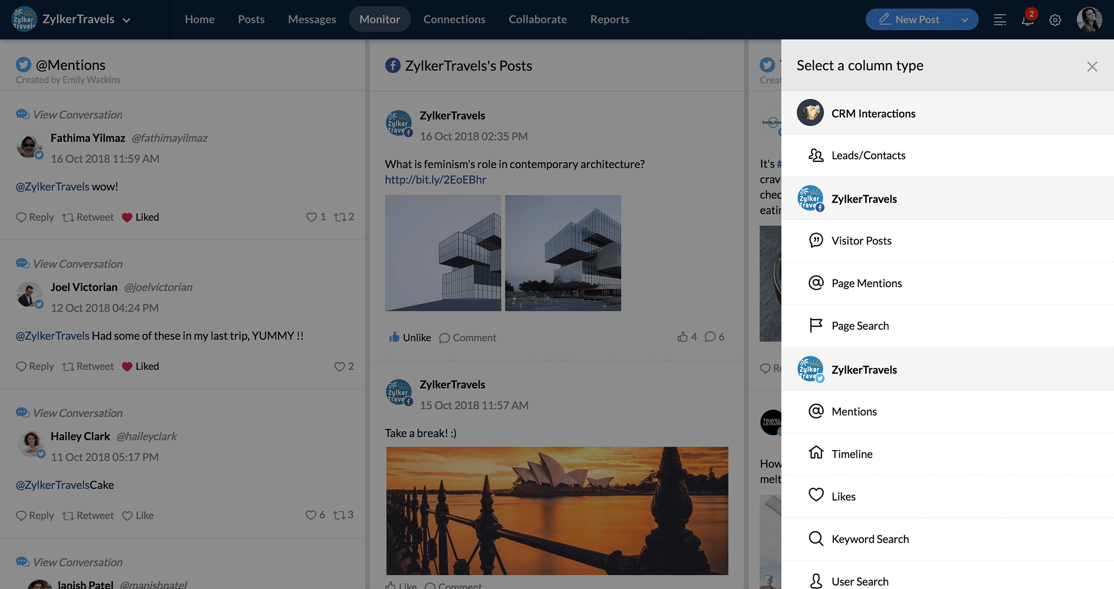The height and width of the screenshot is (589, 1114).
Task: Click the CRM Interactions section header
Action: click(947, 113)
